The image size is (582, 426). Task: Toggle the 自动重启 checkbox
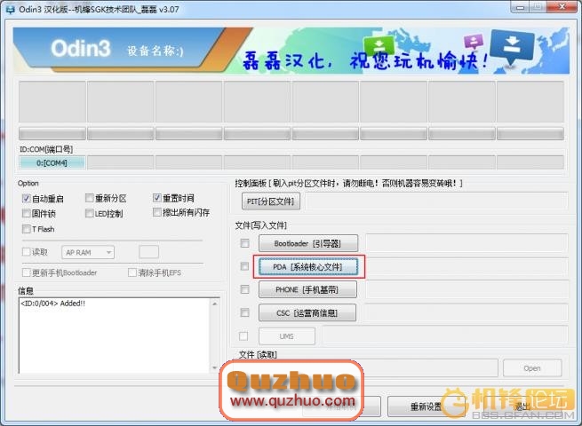pos(26,198)
